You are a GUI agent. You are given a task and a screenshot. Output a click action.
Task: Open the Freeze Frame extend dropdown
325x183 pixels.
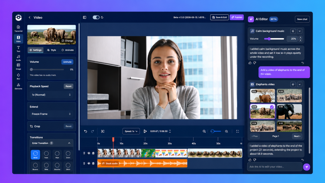pyautogui.click(x=51, y=114)
